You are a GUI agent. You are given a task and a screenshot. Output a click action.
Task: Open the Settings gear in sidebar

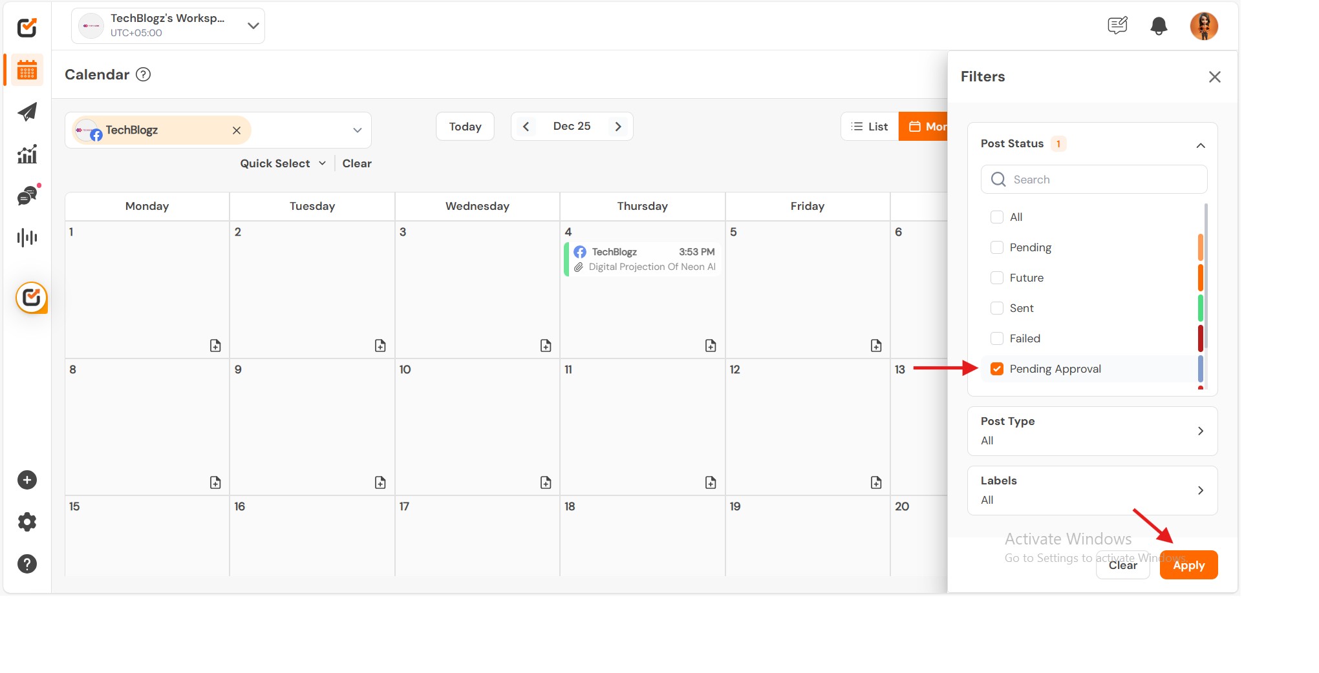pyautogui.click(x=27, y=522)
